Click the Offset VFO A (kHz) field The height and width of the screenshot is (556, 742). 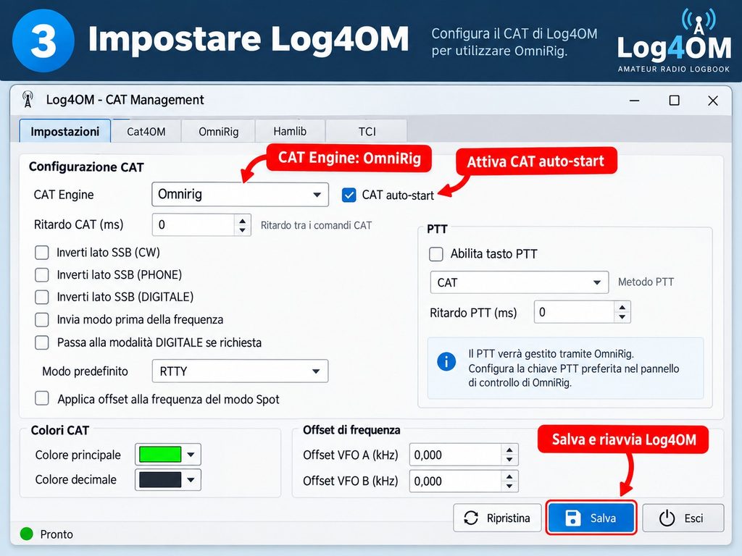point(455,455)
